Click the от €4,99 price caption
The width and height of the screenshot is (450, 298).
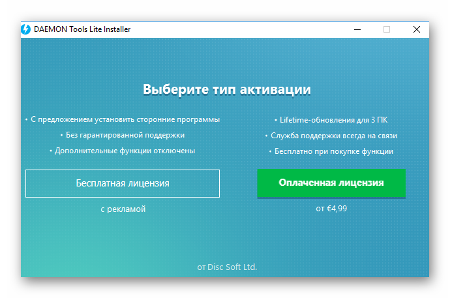coord(331,209)
